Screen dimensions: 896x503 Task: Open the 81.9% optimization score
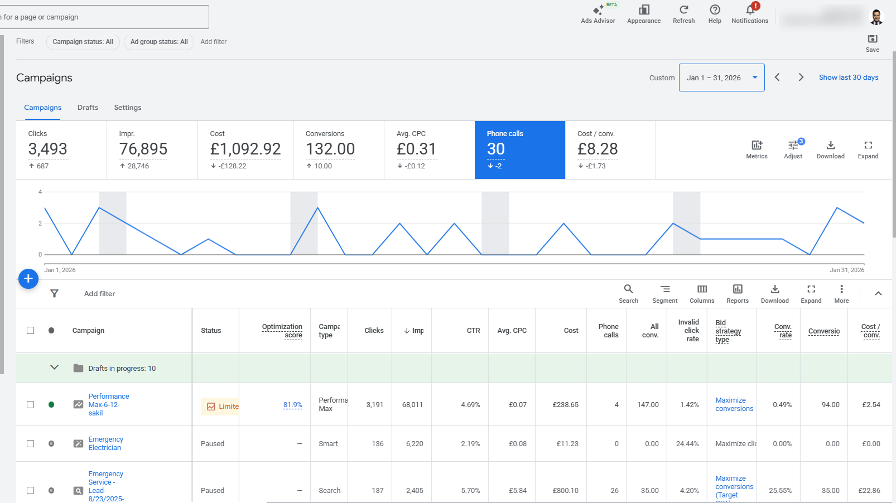[293, 405]
